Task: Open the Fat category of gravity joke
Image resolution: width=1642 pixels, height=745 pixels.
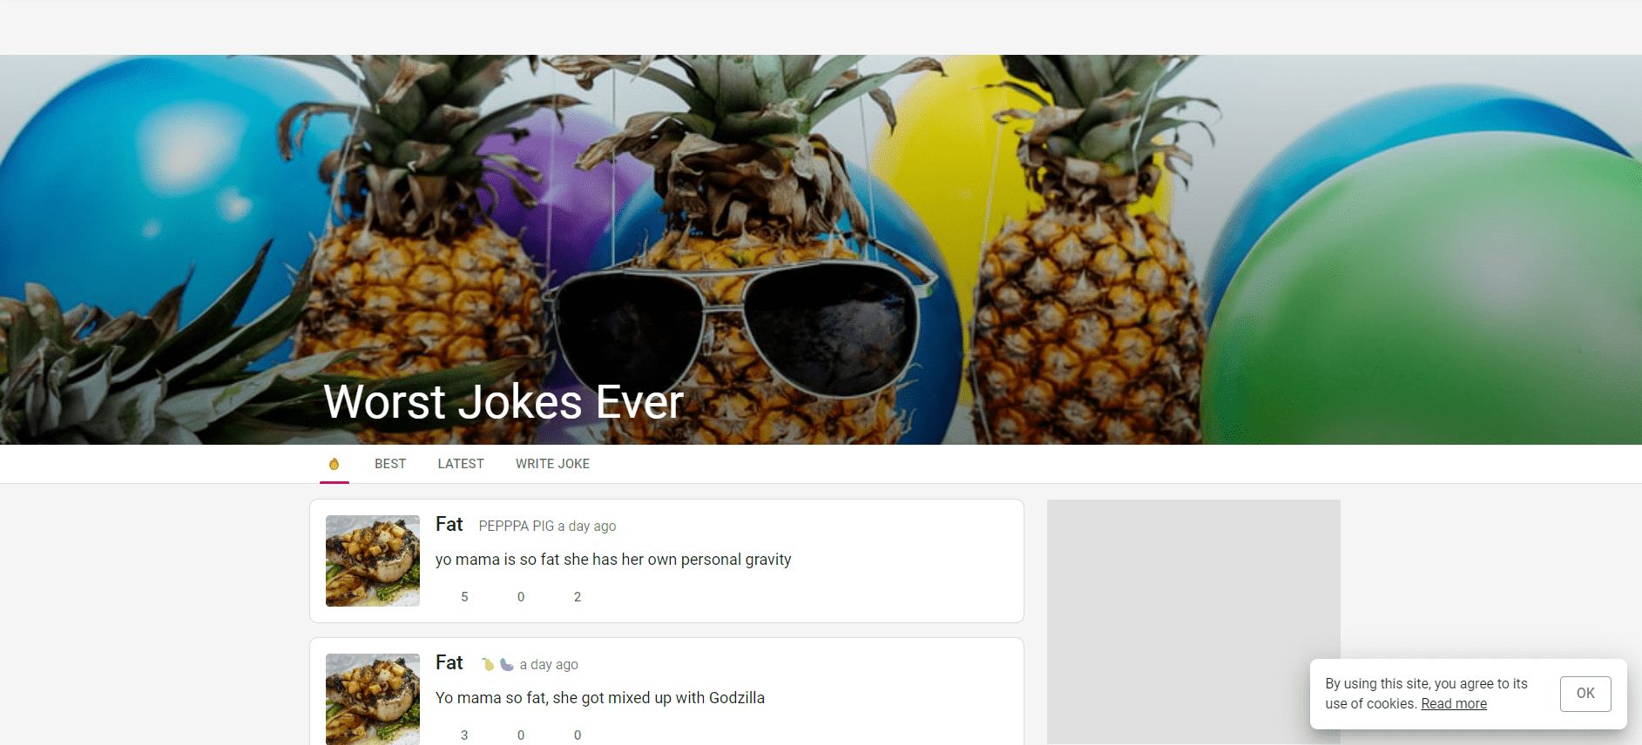Action: [x=449, y=524]
